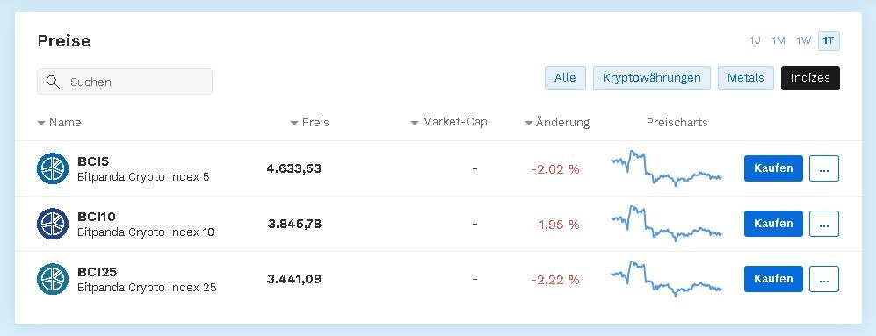876x336 pixels.
Task: Open the BCI5 price chart sparkline
Action: coord(667,168)
